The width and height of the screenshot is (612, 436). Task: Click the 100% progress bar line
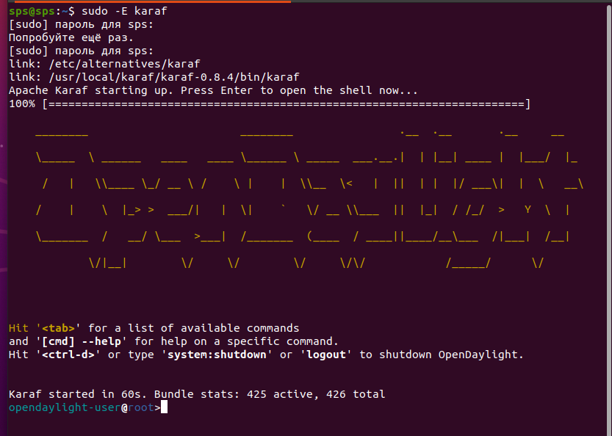click(x=269, y=103)
